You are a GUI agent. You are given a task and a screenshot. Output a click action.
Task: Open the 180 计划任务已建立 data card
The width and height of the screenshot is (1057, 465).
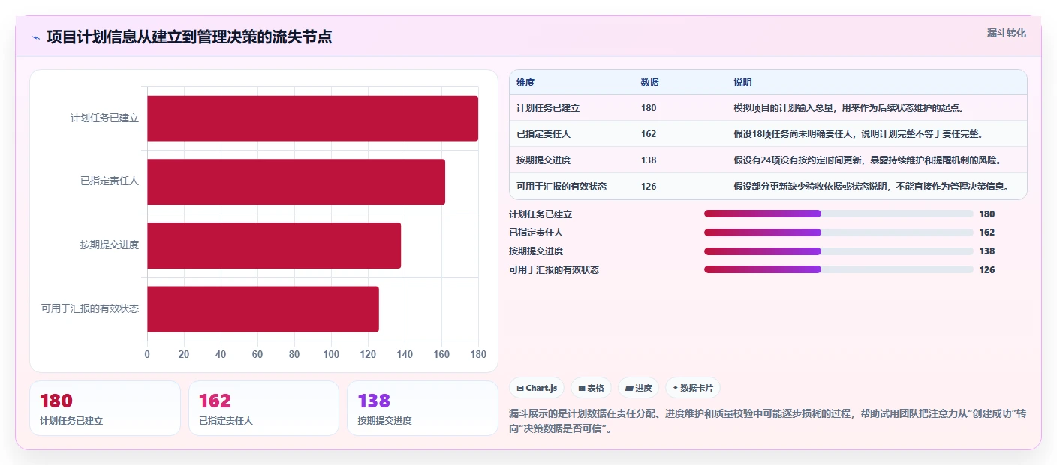pos(105,408)
